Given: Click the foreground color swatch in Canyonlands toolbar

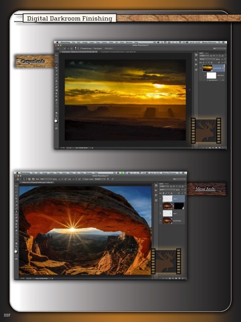Looking at the screenshot, I should tap(56, 121).
